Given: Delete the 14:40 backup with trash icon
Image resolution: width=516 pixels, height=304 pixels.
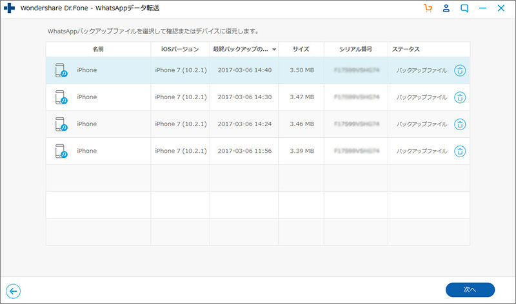Looking at the screenshot, I should tap(460, 70).
